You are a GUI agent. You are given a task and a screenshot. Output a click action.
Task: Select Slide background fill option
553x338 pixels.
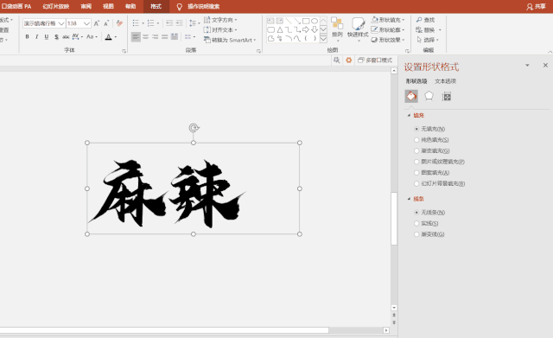440,183
